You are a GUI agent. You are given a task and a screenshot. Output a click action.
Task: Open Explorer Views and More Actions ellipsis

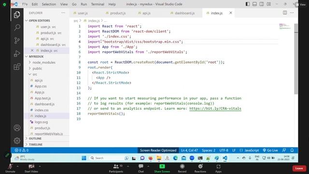(63, 13)
